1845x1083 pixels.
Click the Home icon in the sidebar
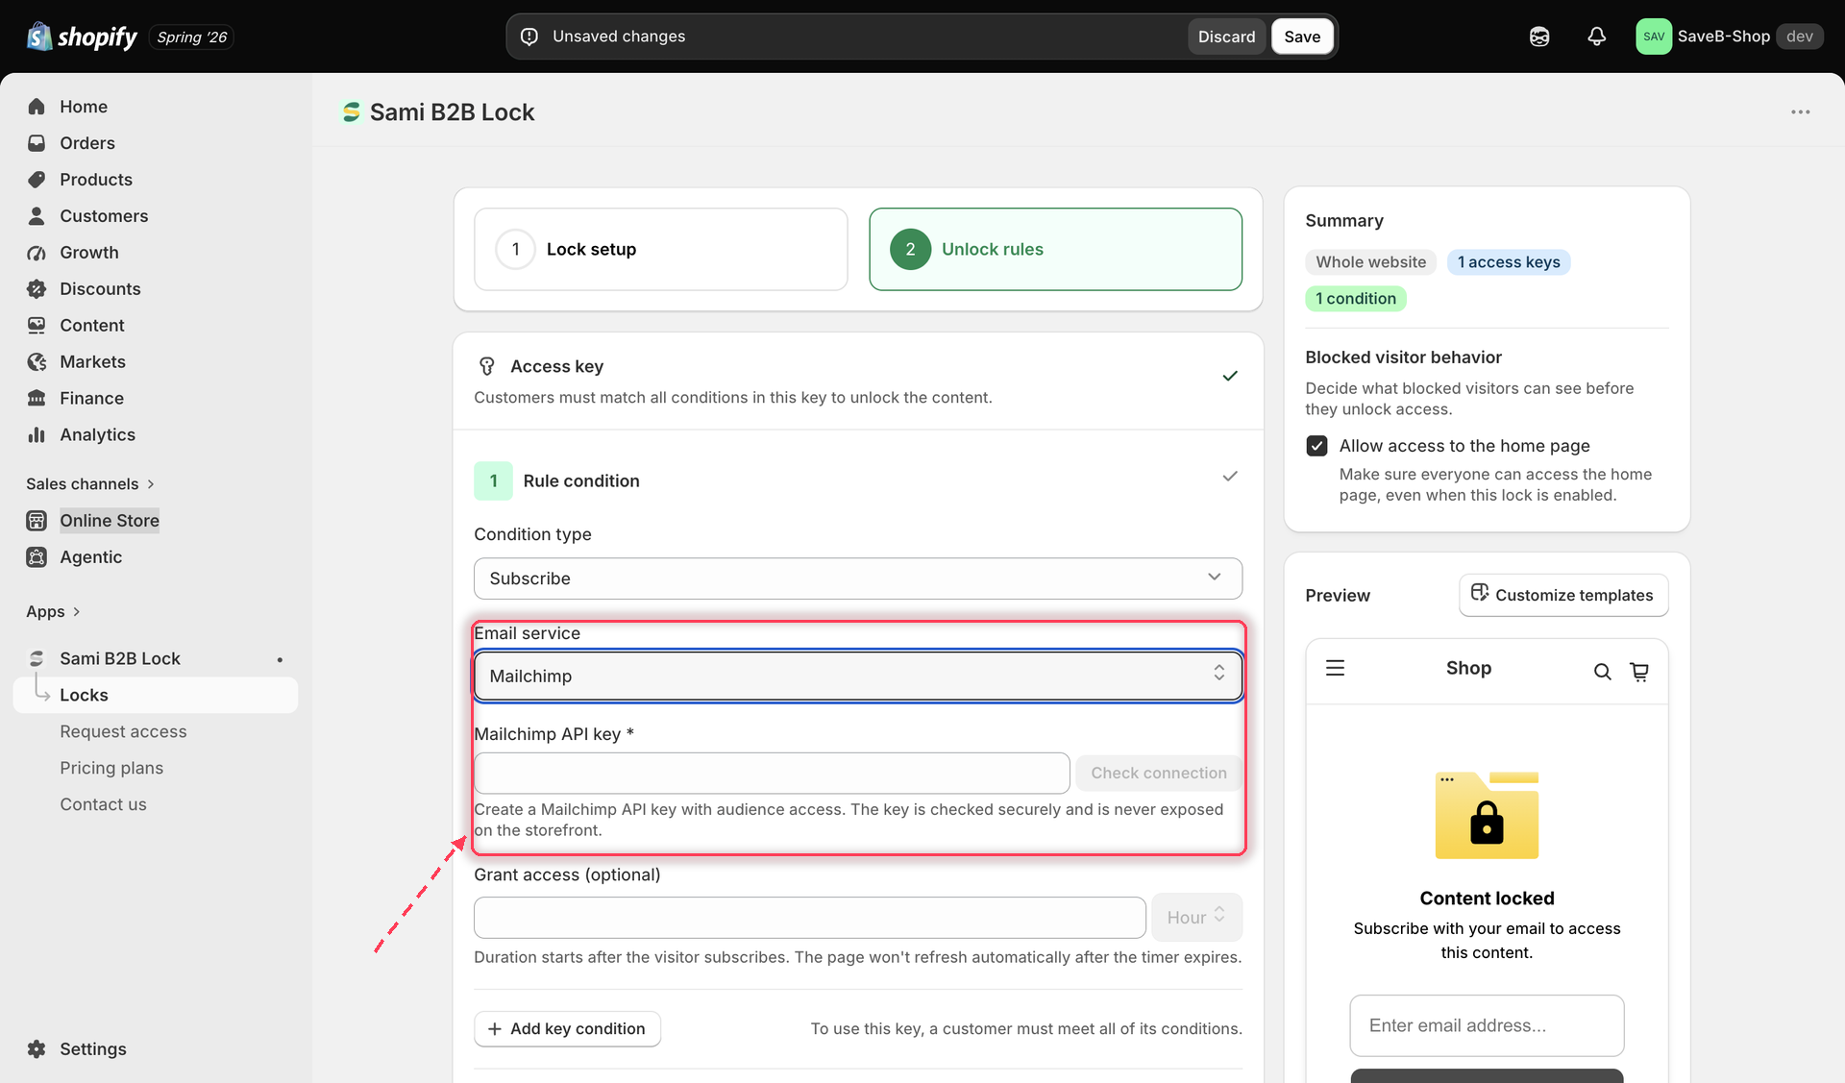[37, 107]
